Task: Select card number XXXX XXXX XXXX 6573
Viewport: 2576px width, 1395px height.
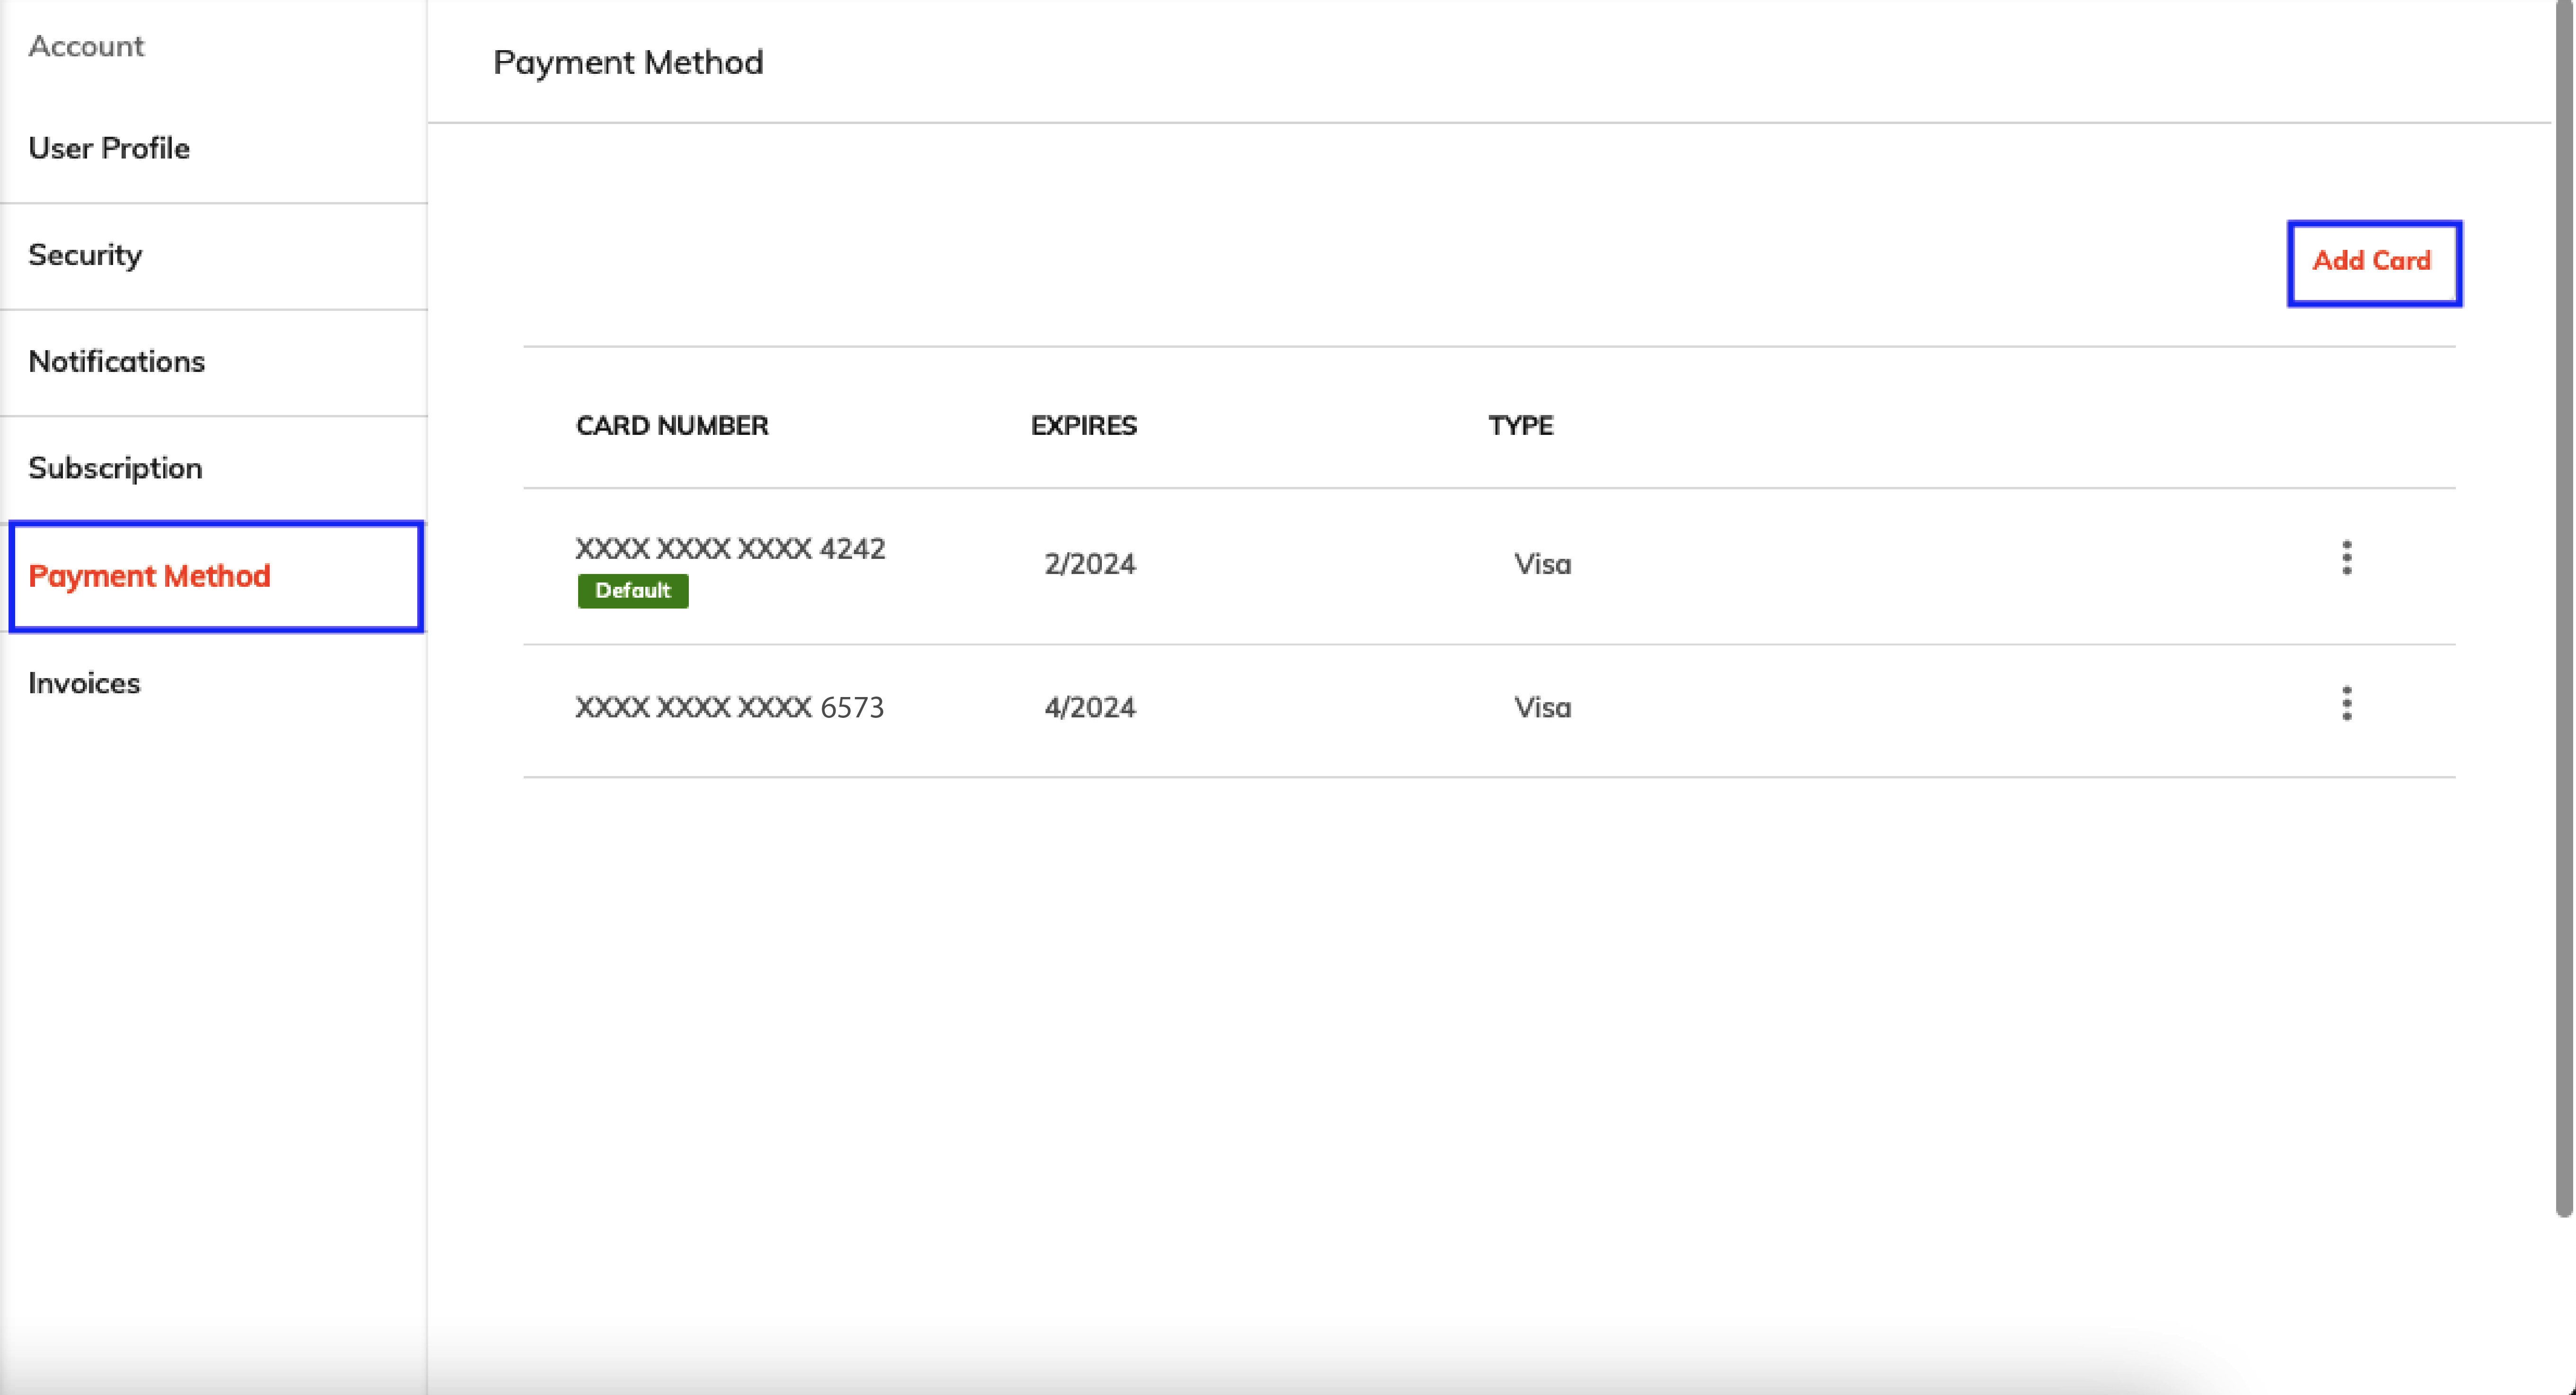Action: pos(730,708)
